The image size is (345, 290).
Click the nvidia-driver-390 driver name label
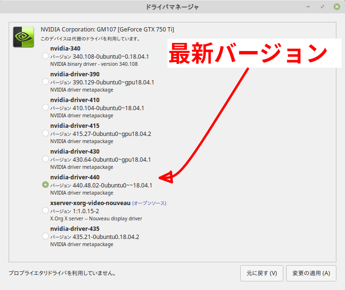click(75, 74)
